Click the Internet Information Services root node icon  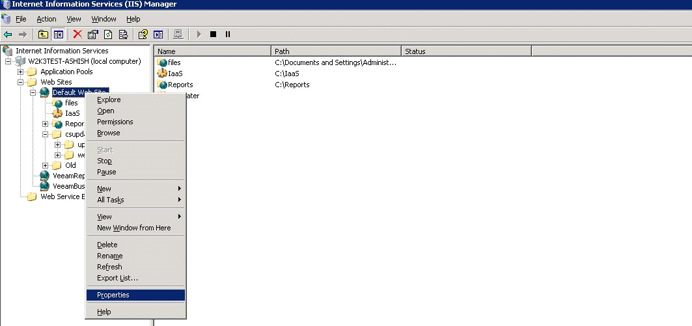(8, 51)
